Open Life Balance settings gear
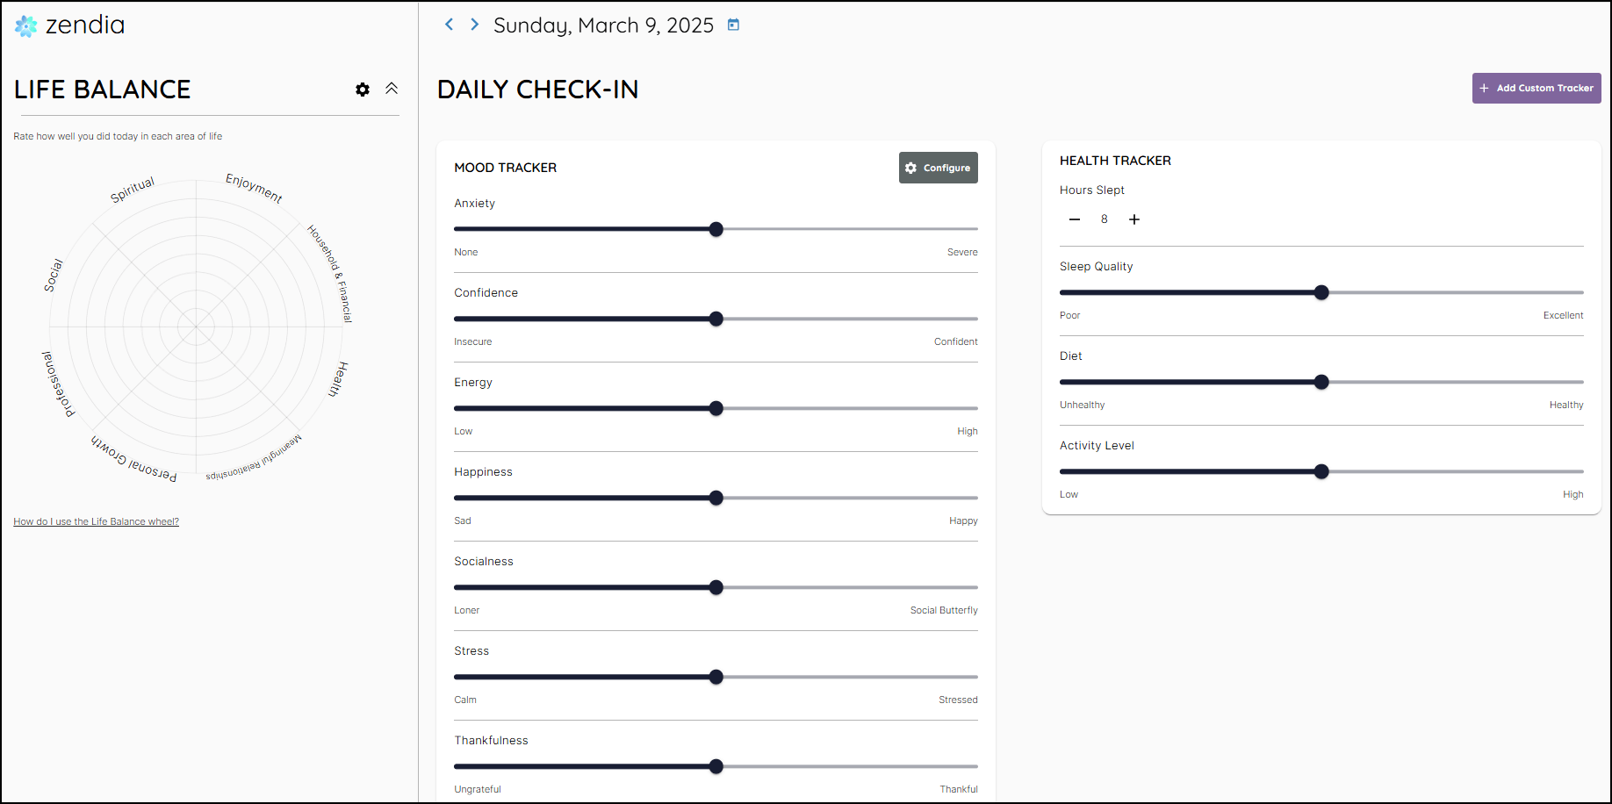Image resolution: width=1612 pixels, height=804 pixels. (363, 90)
